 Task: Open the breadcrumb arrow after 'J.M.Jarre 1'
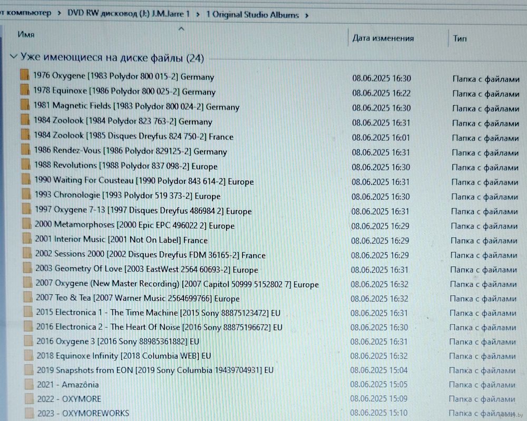[198, 14]
